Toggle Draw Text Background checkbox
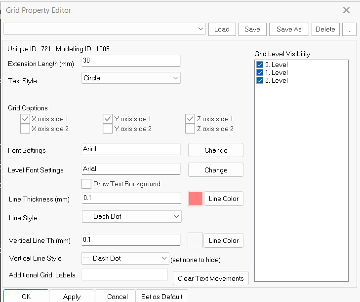This screenshot has width=360, height=302. coord(86,184)
